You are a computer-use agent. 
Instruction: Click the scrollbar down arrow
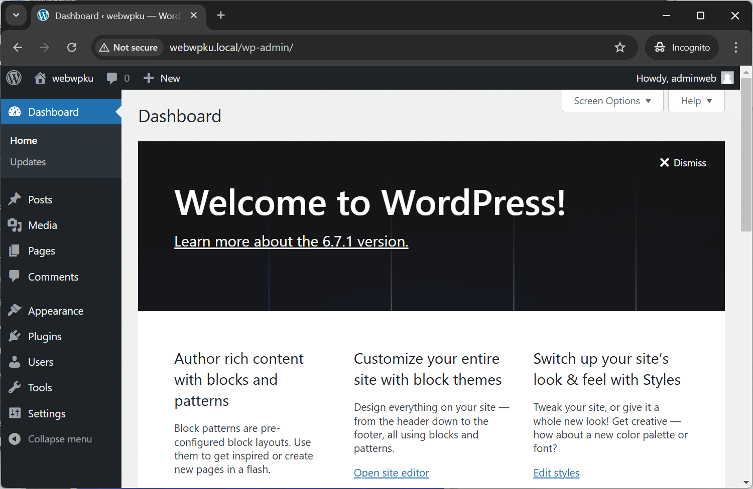[x=746, y=482]
